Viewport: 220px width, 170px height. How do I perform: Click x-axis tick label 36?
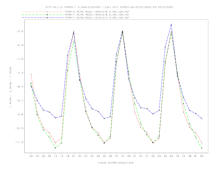click(x=104, y=156)
